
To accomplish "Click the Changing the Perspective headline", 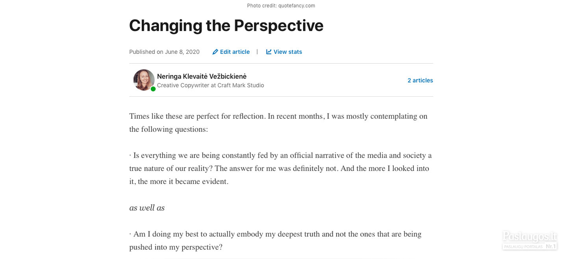I will [x=226, y=26].
